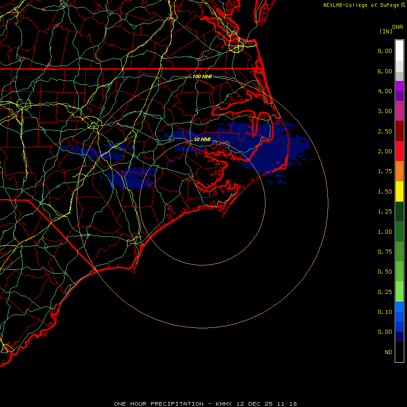Click the 0.50 legend value

385,272
